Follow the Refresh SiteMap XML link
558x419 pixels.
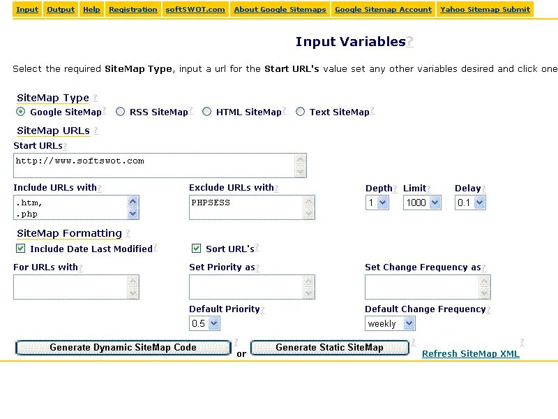[x=471, y=354]
